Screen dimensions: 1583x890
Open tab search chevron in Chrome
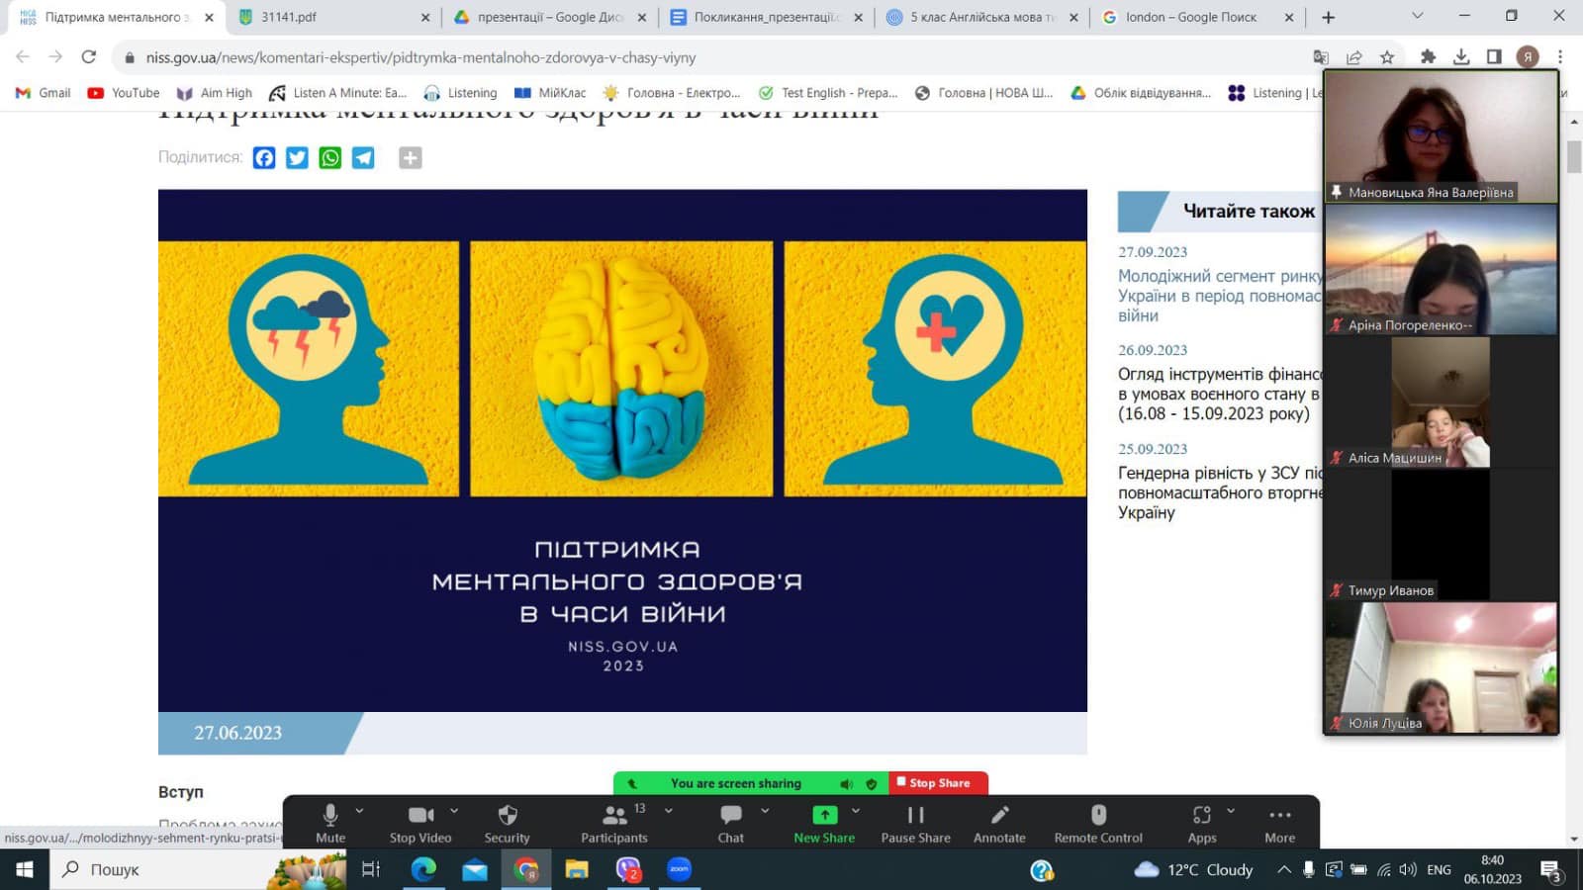(x=1417, y=16)
